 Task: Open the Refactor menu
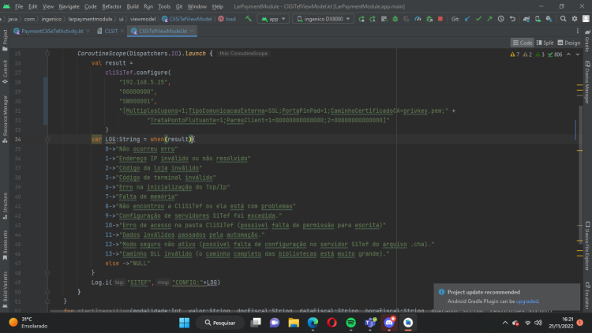coord(112,6)
